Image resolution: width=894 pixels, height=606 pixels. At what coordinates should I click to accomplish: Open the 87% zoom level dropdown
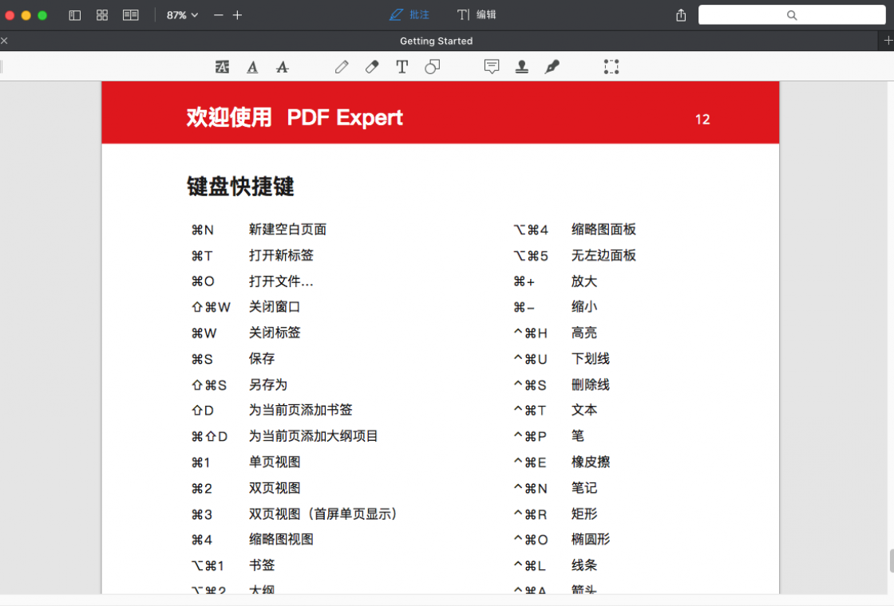(x=182, y=15)
